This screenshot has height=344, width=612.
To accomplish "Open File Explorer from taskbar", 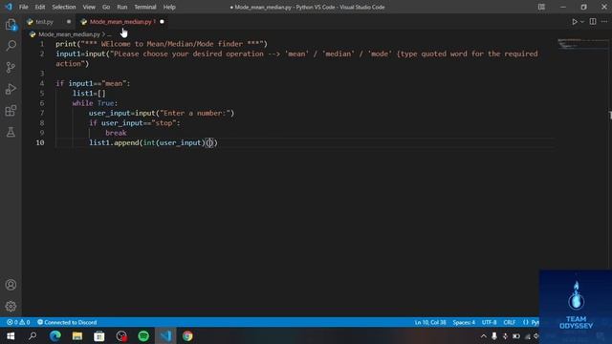I will click(x=76, y=335).
